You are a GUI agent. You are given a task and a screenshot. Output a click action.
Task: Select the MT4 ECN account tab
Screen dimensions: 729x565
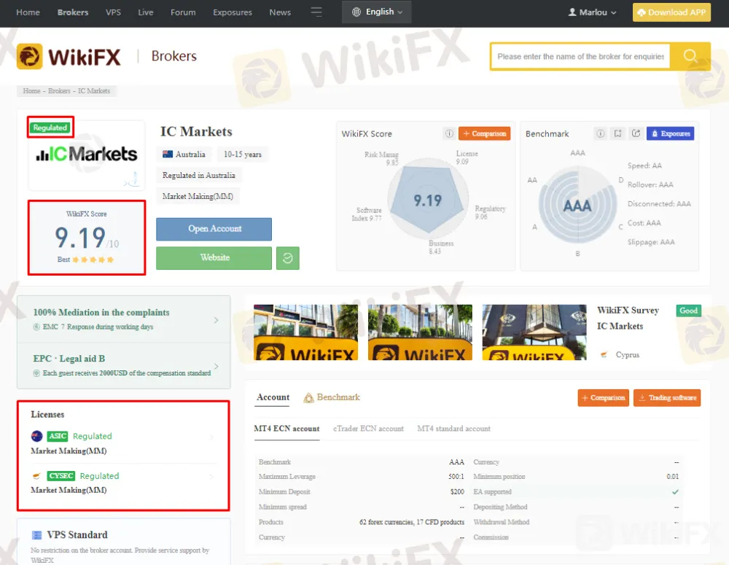(x=286, y=429)
